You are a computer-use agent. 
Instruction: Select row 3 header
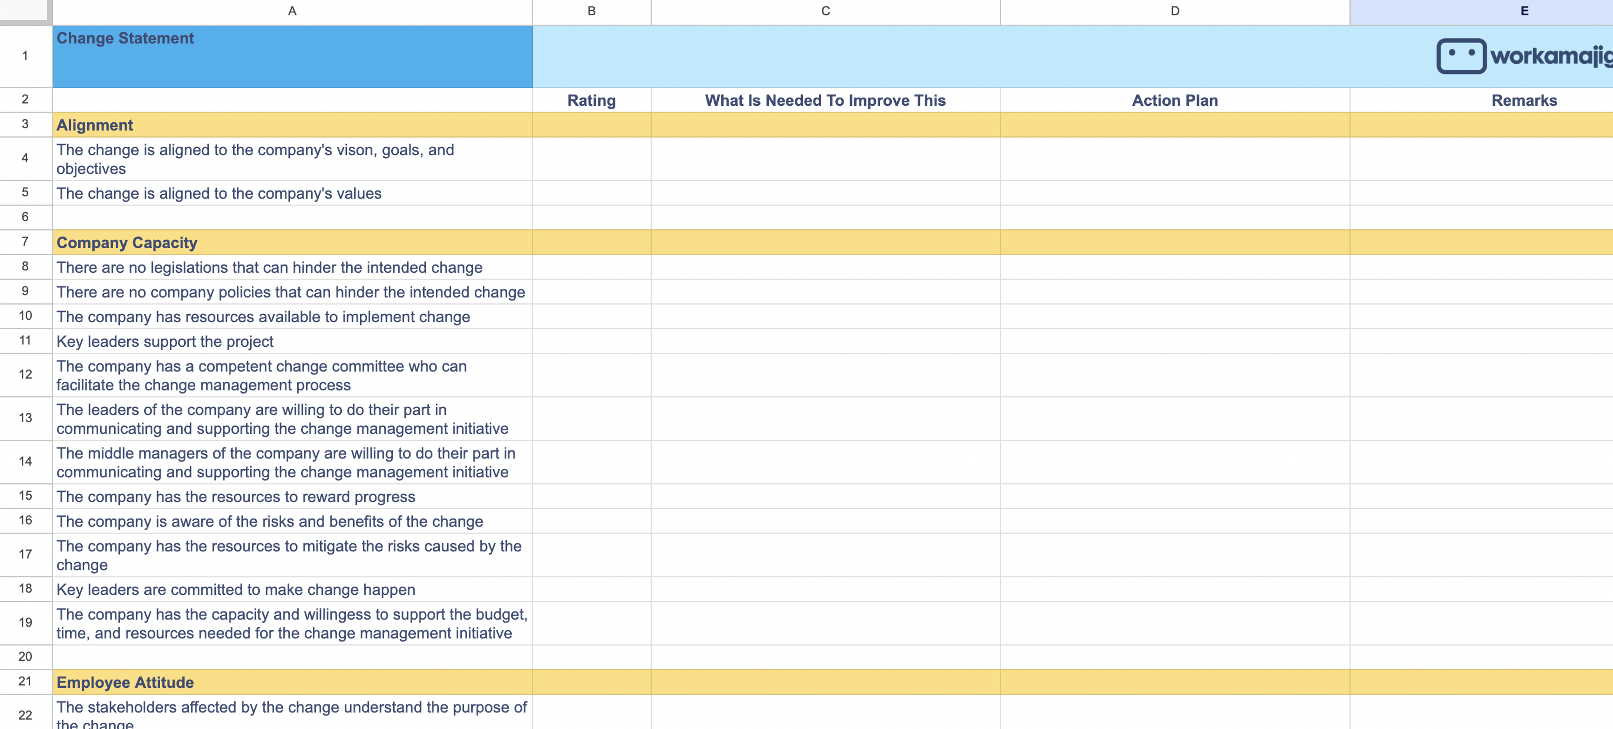(25, 125)
